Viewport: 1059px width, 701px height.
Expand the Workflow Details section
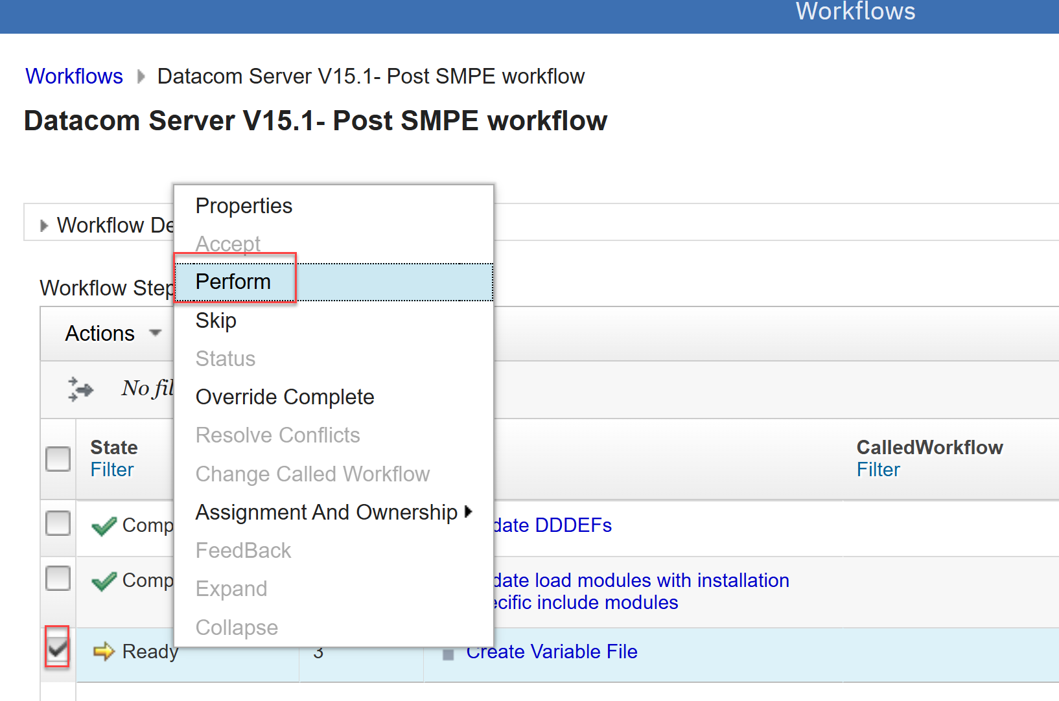[x=44, y=225]
